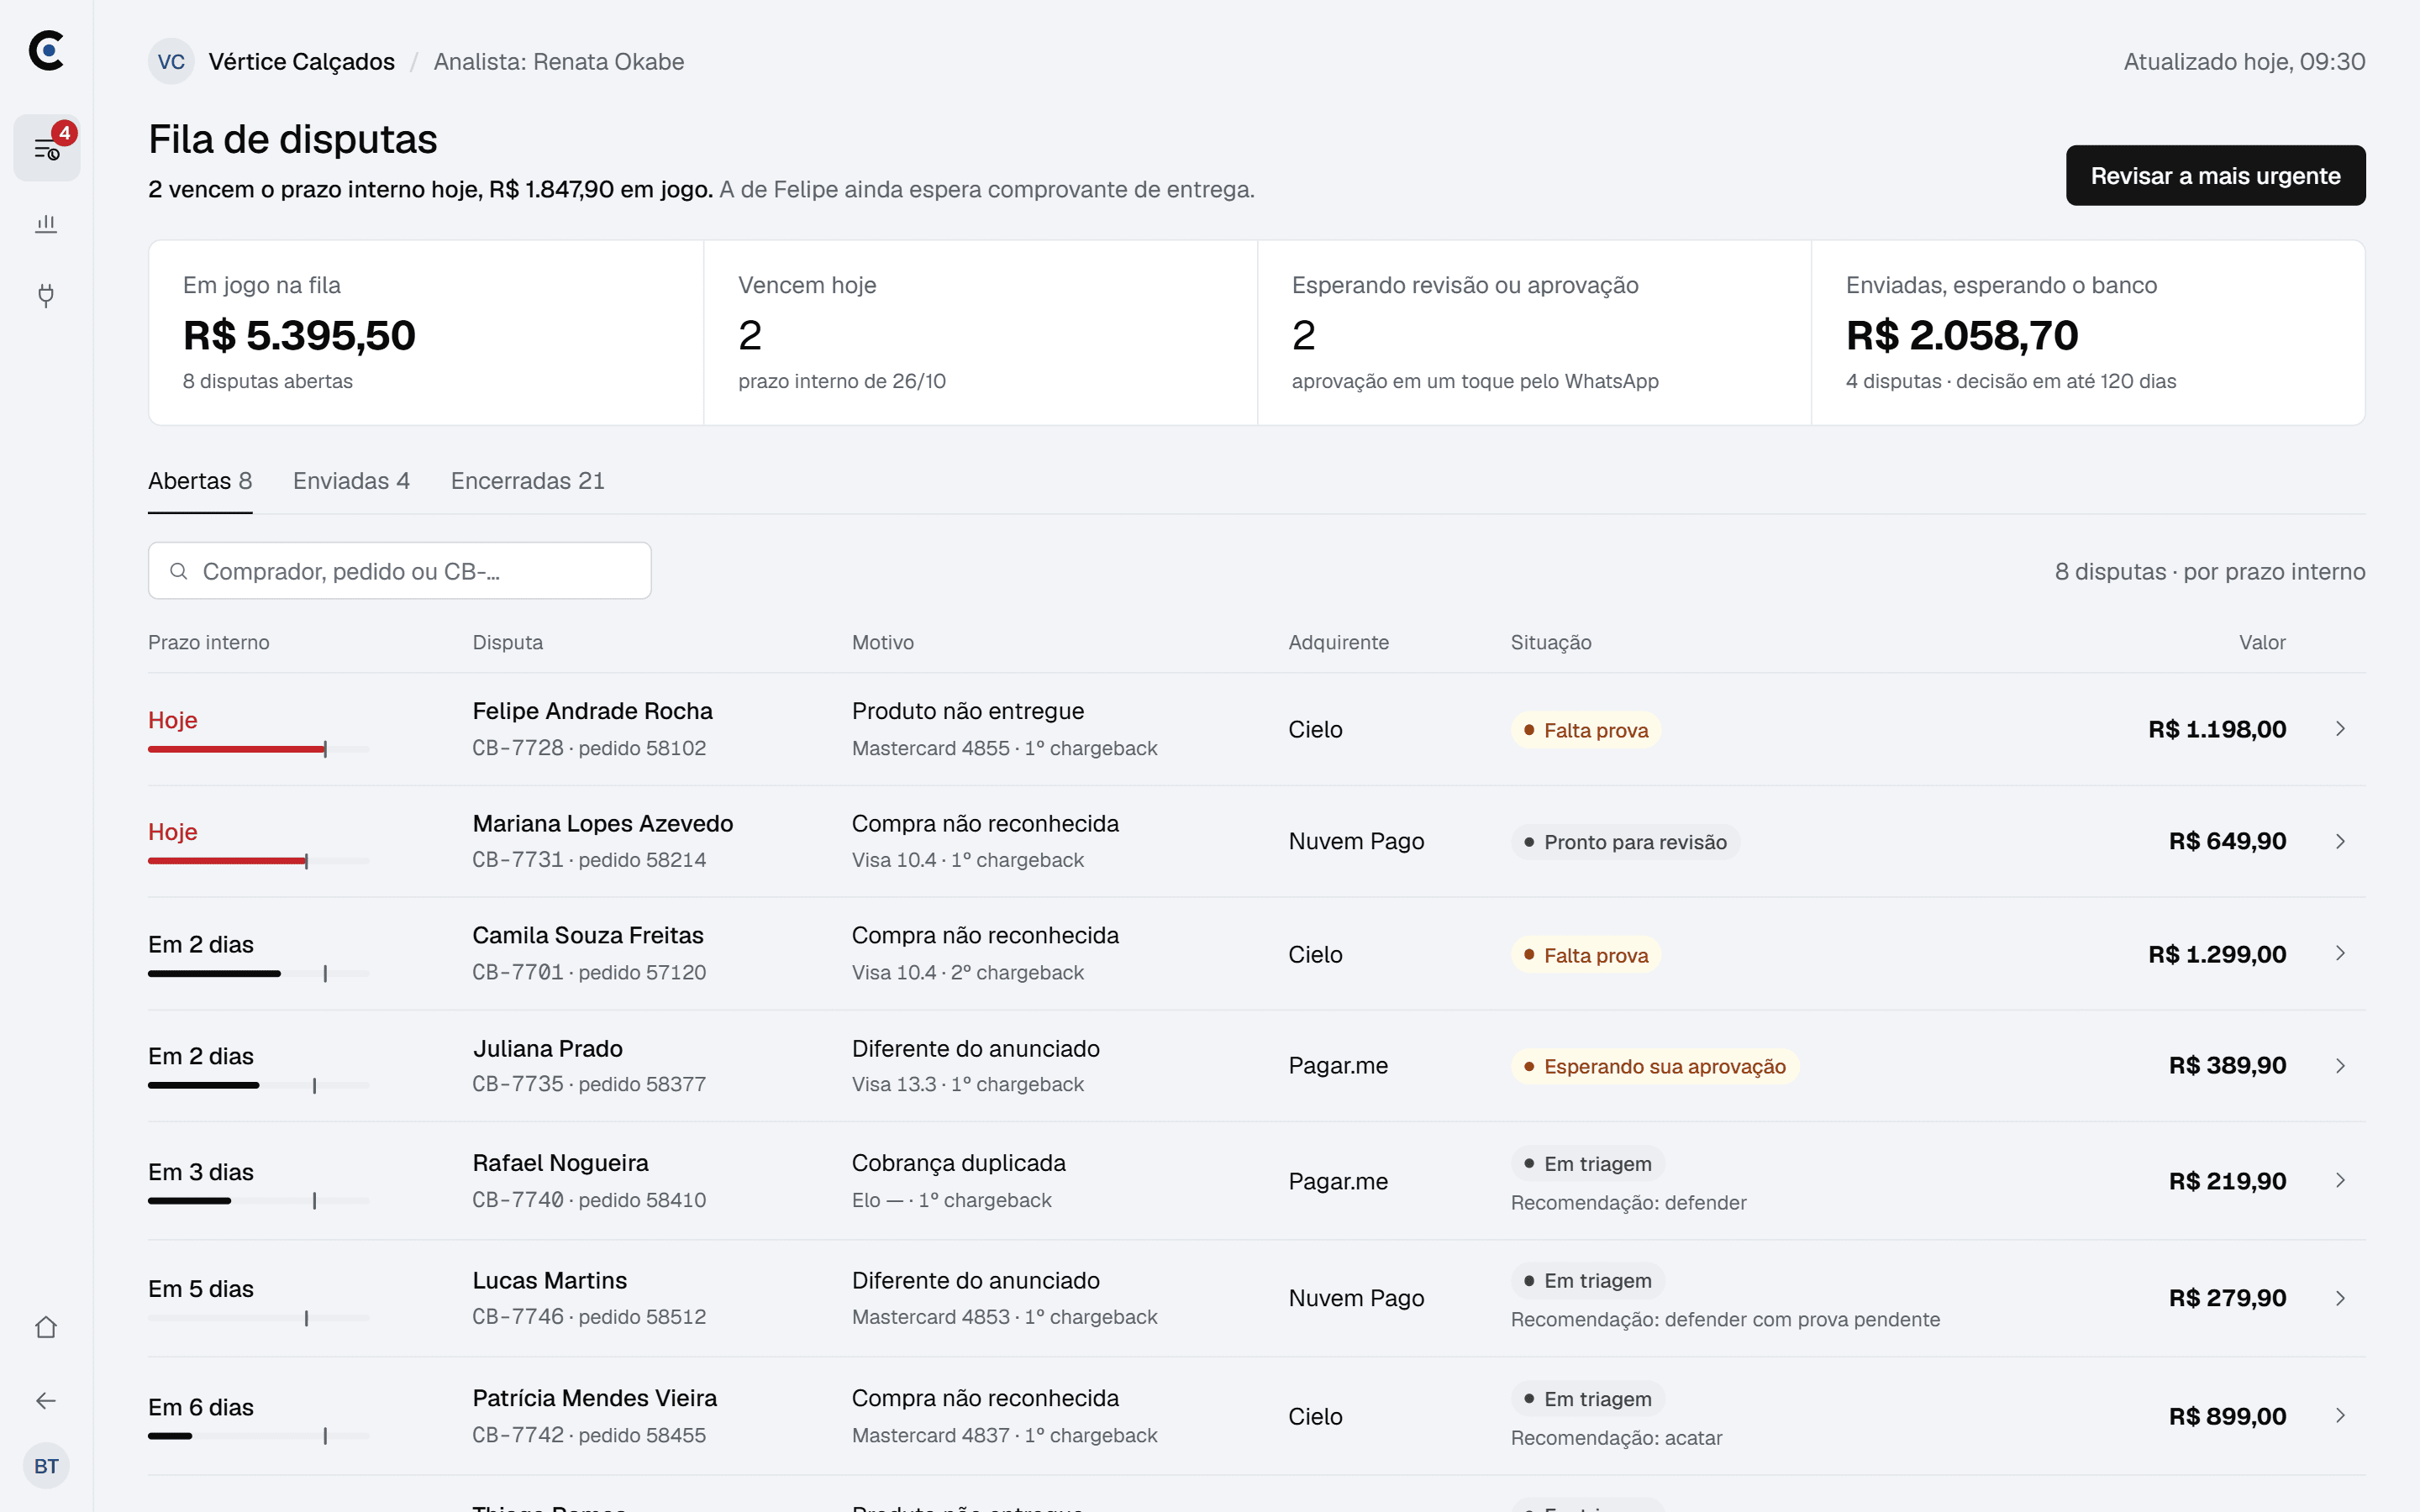Viewport: 2420px width, 1512px height.
Task: Switch to the Encerradas tab
Action: (527, 481)
